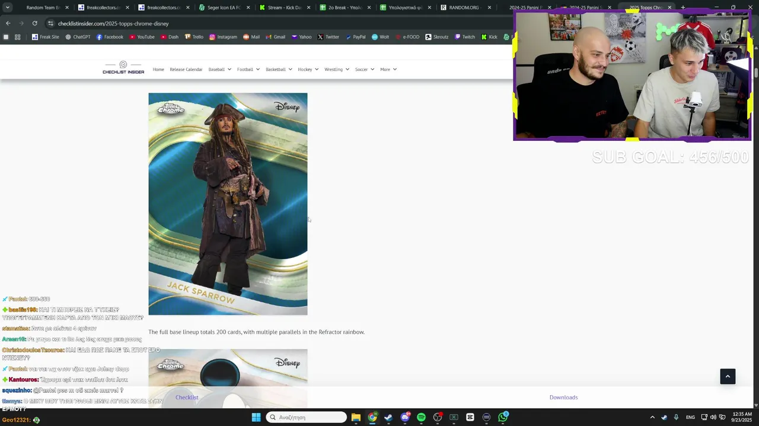Open File Explorer from the taskbar
759x426 pixels.
356,417
